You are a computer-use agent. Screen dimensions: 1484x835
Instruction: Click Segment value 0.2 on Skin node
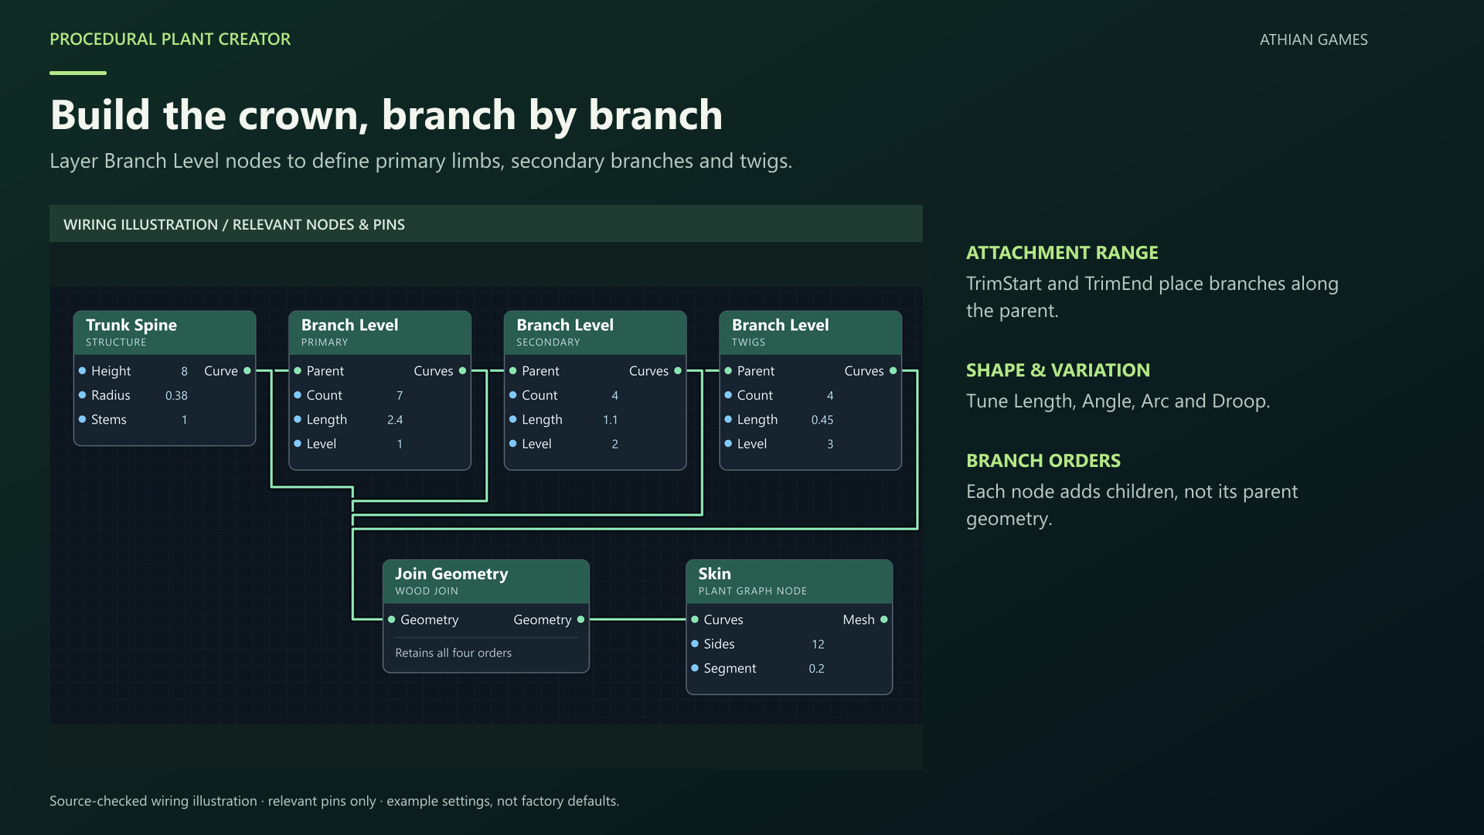(x=816, y=669)
